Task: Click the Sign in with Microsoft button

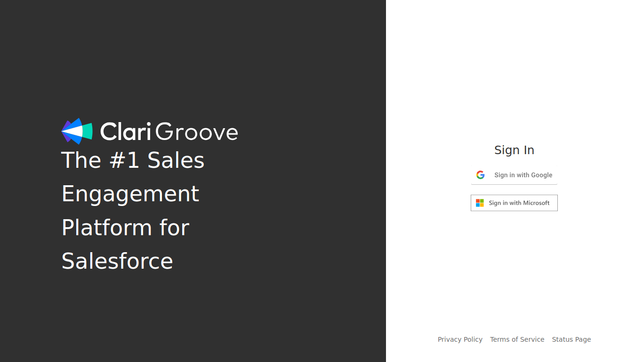Action: click(514, 203)
